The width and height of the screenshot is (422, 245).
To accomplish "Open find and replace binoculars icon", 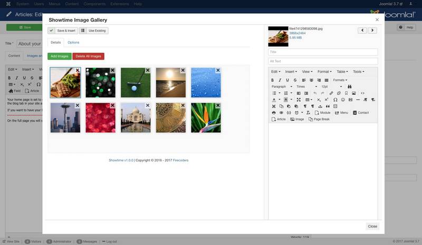I will (349, 86).
